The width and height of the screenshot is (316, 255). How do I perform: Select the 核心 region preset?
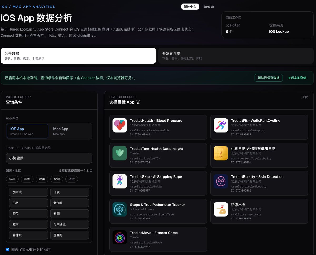(x=12, y=179)
